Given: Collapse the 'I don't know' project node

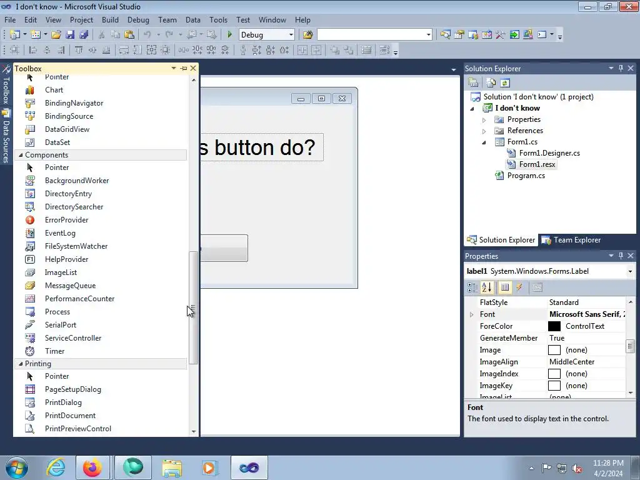Looking at the screenshot, I should [x=472, y=109].
